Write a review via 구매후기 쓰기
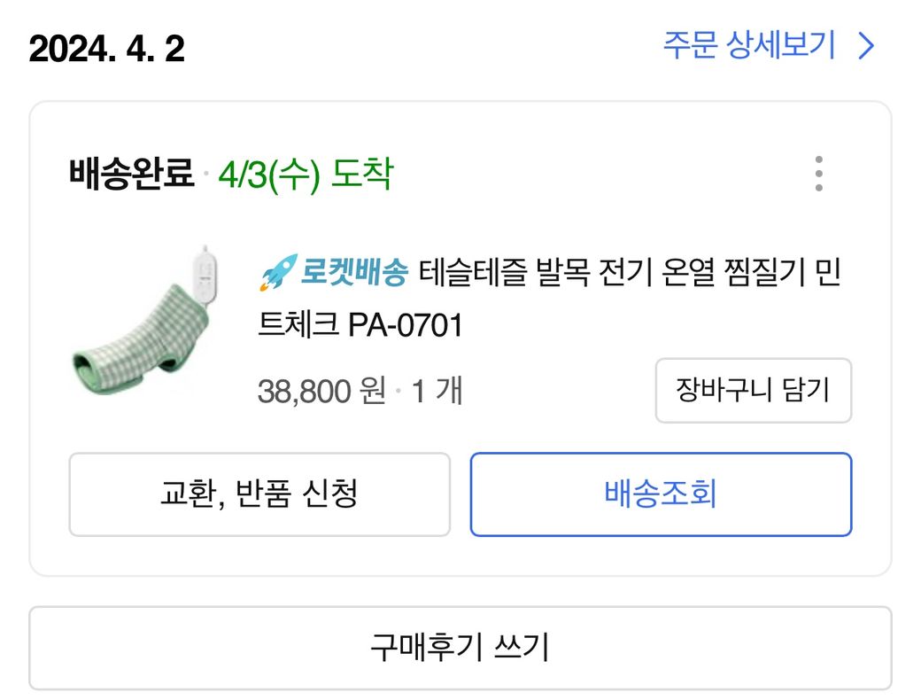This screenshot has width=921, height=700. click(460, 648)
